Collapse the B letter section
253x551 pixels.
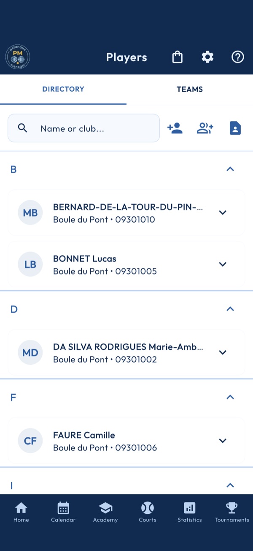230,169
